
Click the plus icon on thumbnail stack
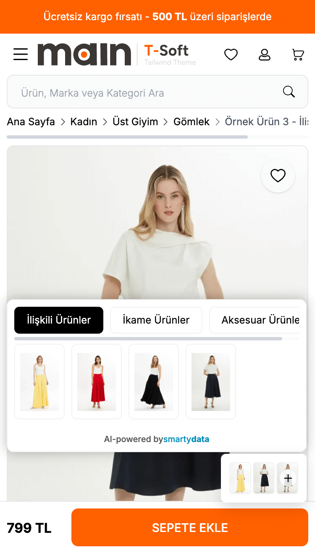click(288, 478)
